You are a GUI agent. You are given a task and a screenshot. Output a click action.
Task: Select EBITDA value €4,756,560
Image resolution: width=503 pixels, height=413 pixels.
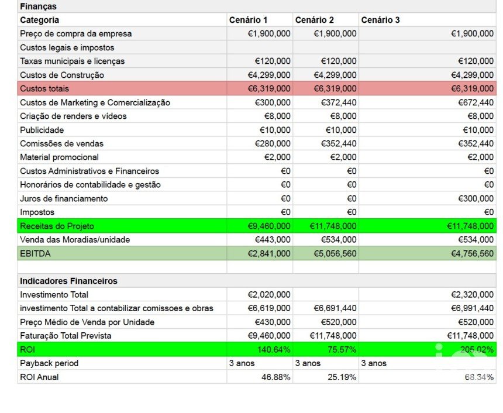point(472,253)
